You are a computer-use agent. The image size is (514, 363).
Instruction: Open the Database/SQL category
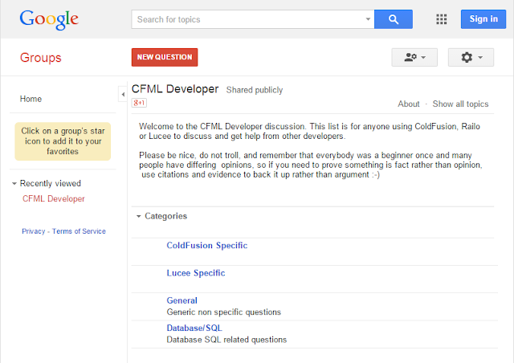194,328
